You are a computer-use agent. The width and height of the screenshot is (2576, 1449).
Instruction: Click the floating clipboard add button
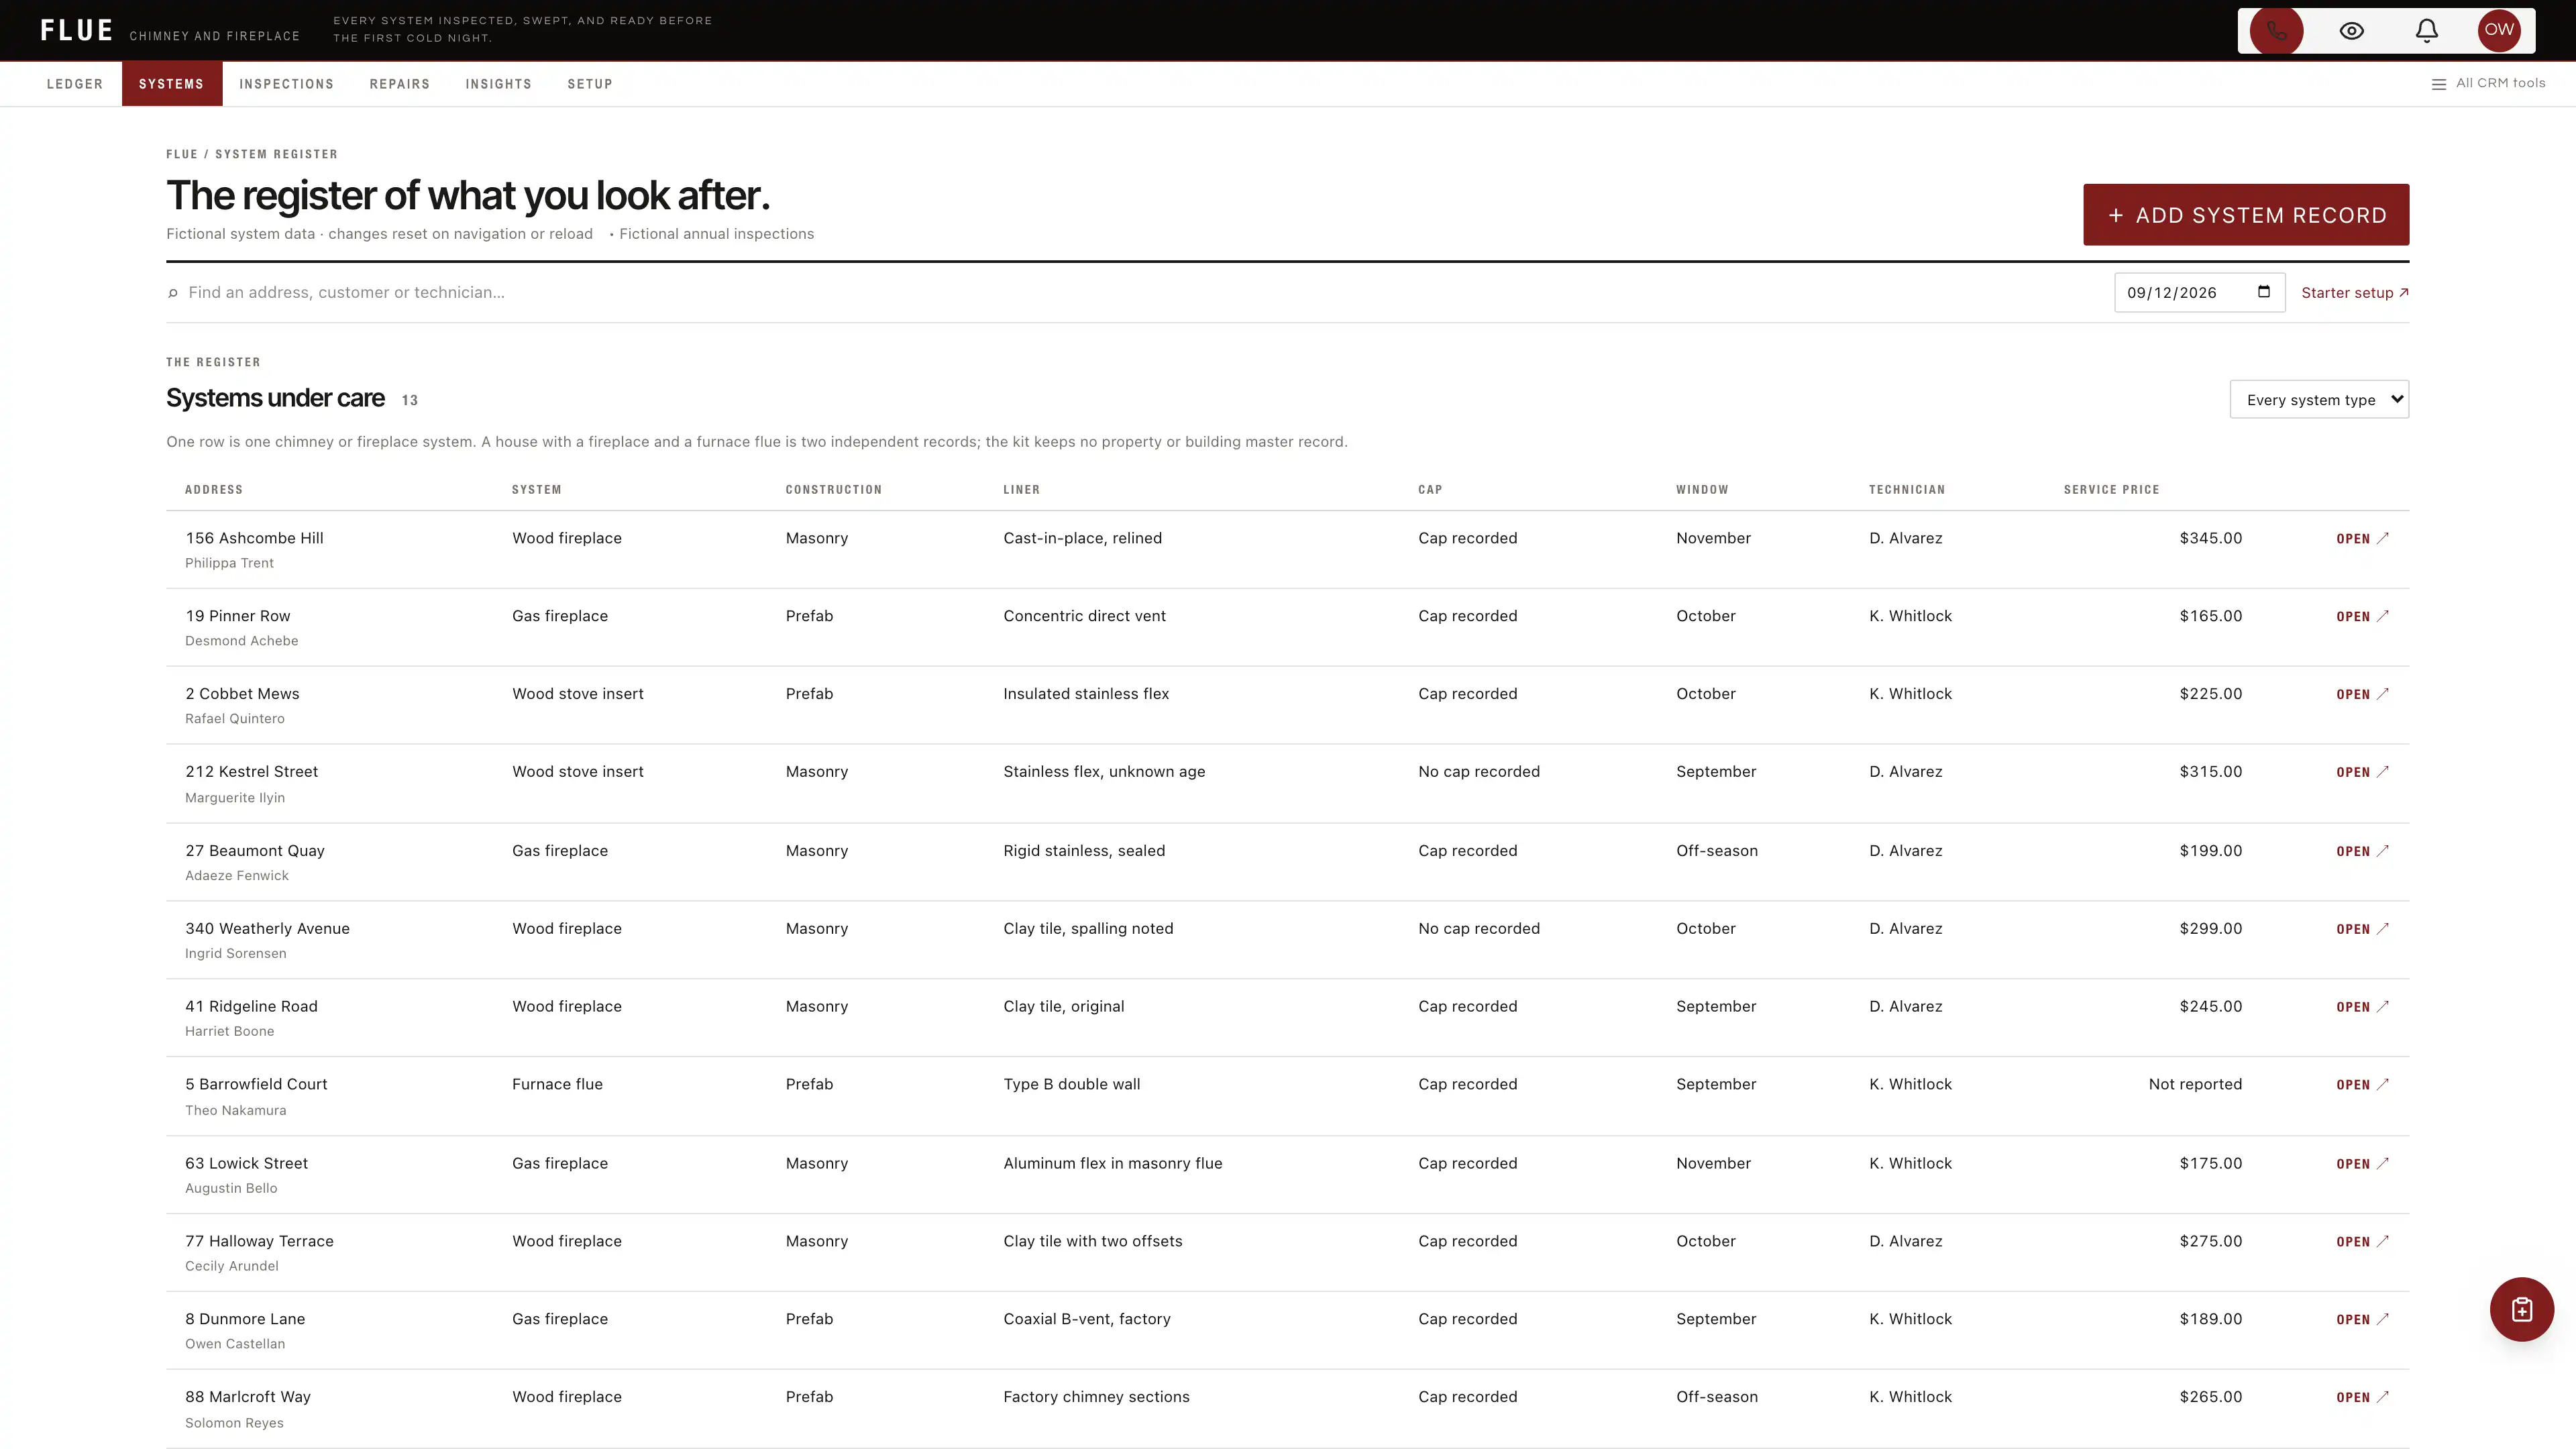2522,1309
